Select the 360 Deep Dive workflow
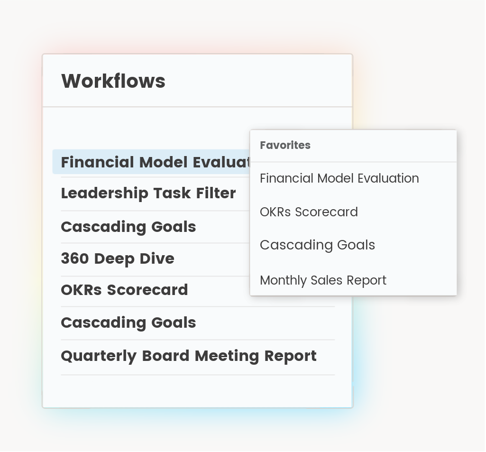Image resolution: width=486 pixels, height=452 pixels. click(118, 258)
